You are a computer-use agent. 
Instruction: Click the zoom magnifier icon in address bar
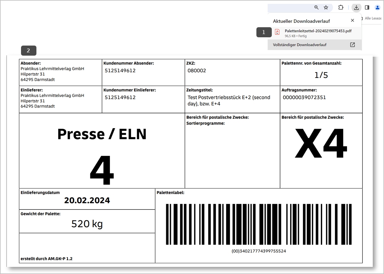pyautogui.click(x=316, y=7)
